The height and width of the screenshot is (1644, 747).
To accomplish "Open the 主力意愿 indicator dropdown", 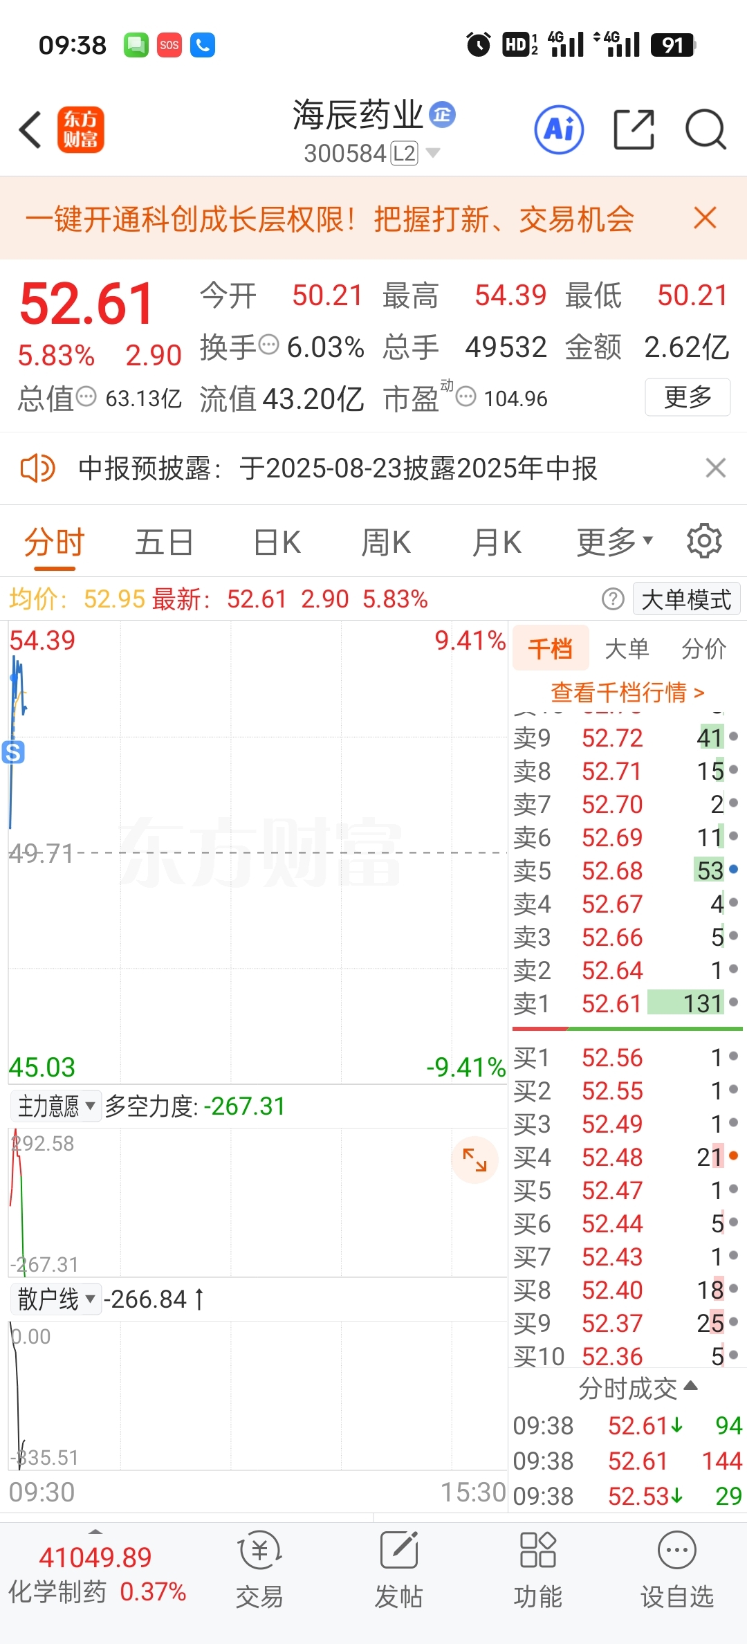I will click(x=56, y=1106).
